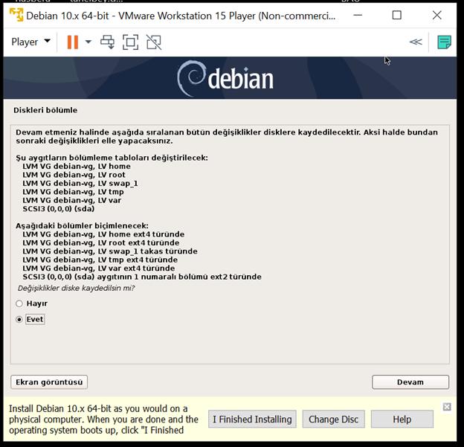Send Ctrl+Alt+Del to the VM
The width and height of the screenshot is (464, 447).
[107, 42]
